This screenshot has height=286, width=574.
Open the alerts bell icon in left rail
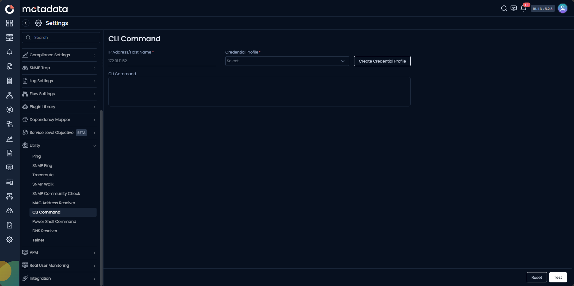click(x=10, y=52)
